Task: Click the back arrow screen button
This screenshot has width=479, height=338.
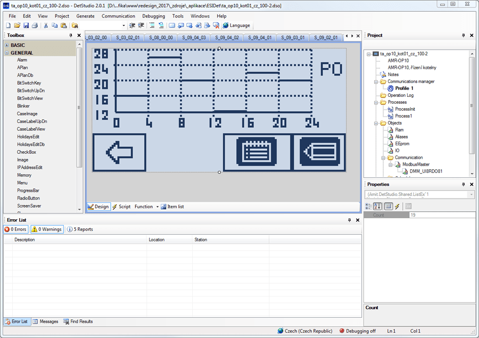Action: point(119,152)
